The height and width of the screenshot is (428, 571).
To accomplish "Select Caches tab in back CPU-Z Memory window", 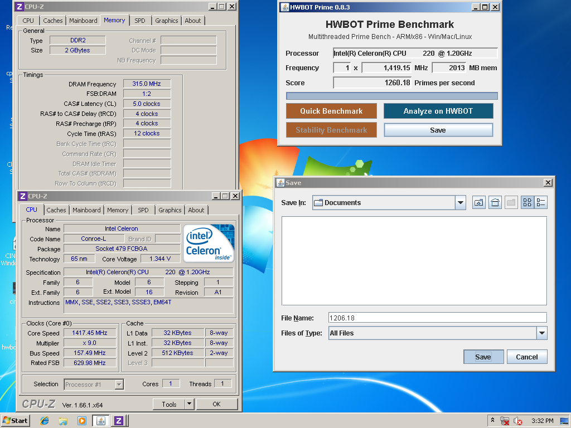I will [x=53, y=21].
